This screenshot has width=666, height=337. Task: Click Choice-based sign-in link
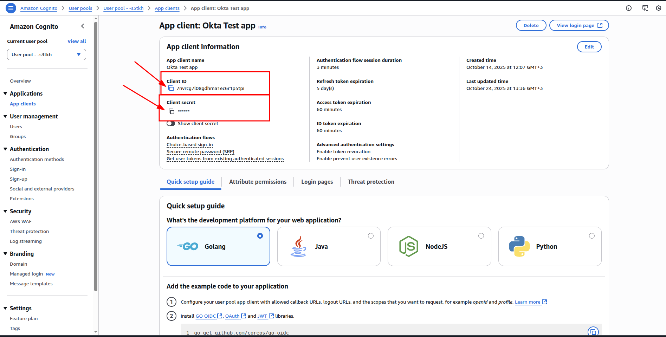[190, 144]
